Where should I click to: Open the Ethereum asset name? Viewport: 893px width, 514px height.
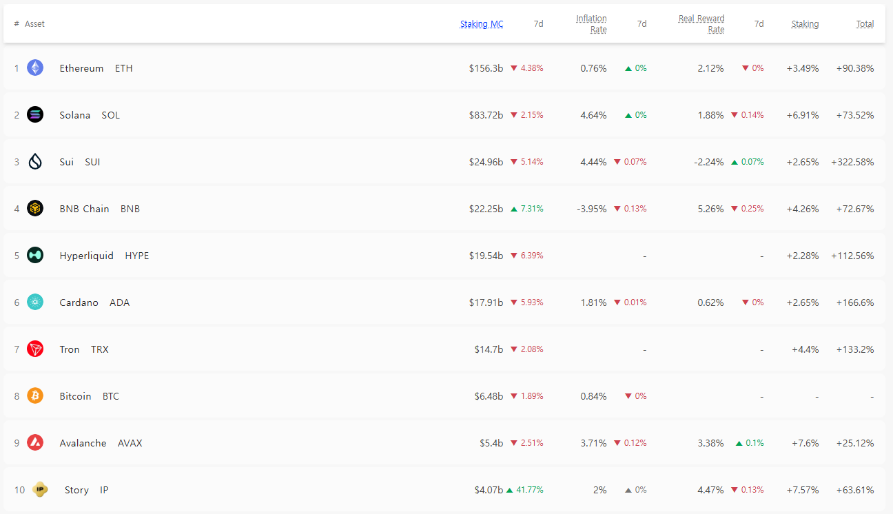(81, 68)
